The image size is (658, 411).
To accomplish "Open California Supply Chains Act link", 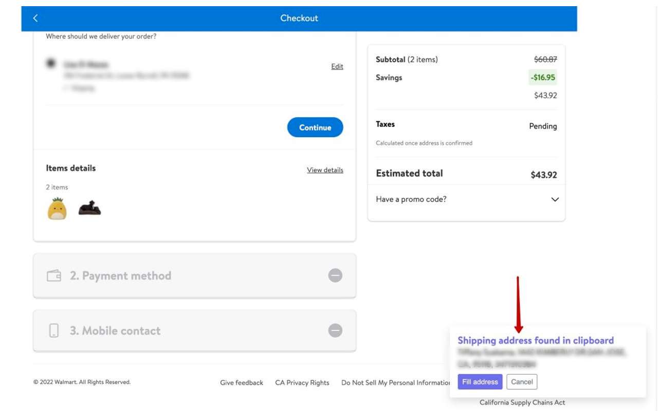I will (522, 402).
